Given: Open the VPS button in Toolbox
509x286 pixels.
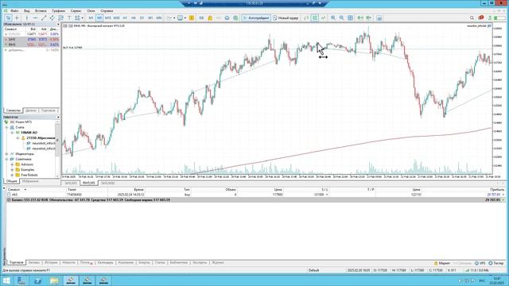Looking at the screenshot, I should [x=480, y=263].
